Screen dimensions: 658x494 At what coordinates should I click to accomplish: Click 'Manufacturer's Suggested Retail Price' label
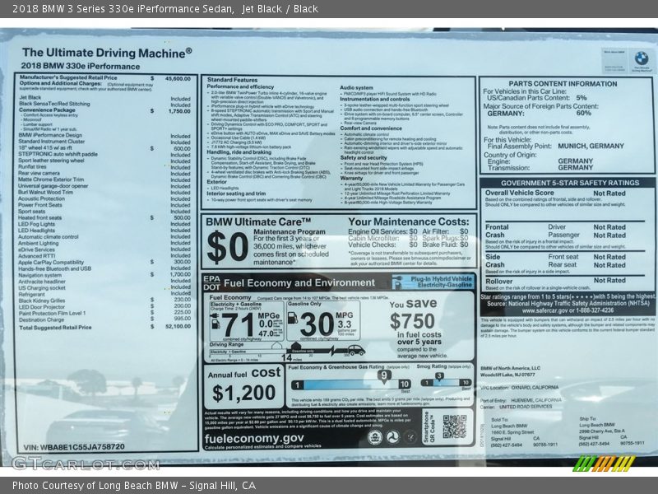(x=68, y=77)
